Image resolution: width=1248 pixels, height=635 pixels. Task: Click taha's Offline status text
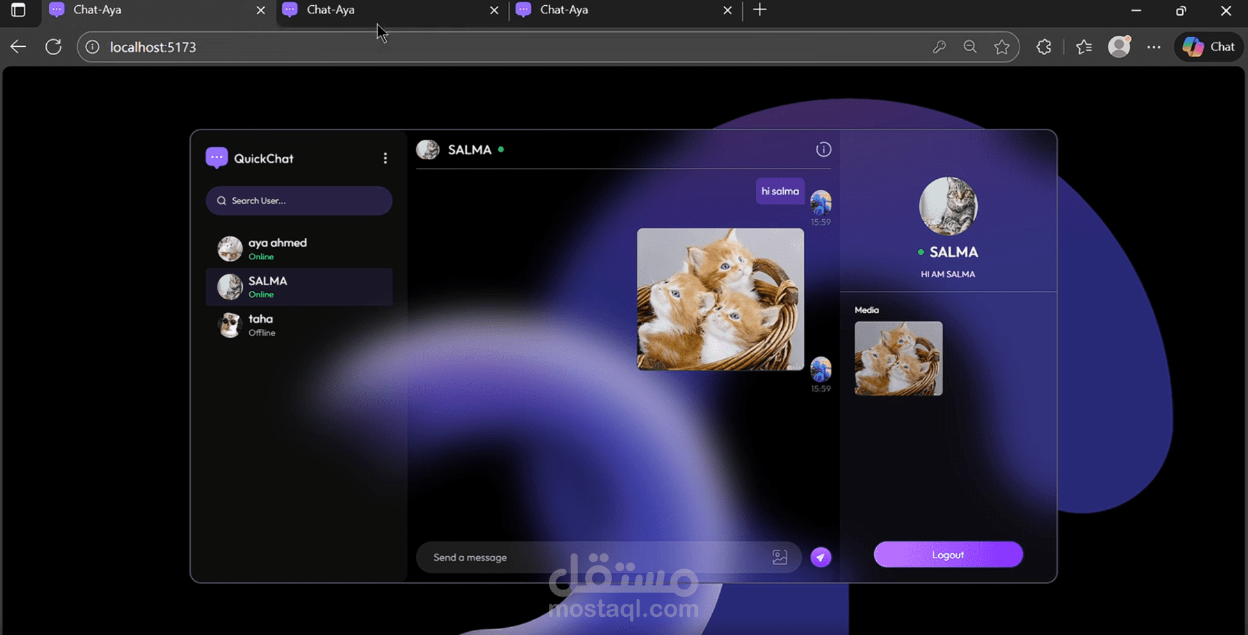coord(262,332)
